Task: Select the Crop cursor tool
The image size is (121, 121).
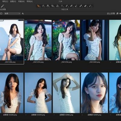Action: click(x=53, y=6)
